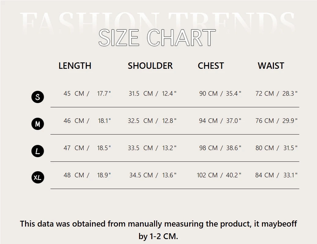The image size is (317, 244).
Task: Click the 80 CM / 31.5" waist measurement
Action: [x=276, y=148]
